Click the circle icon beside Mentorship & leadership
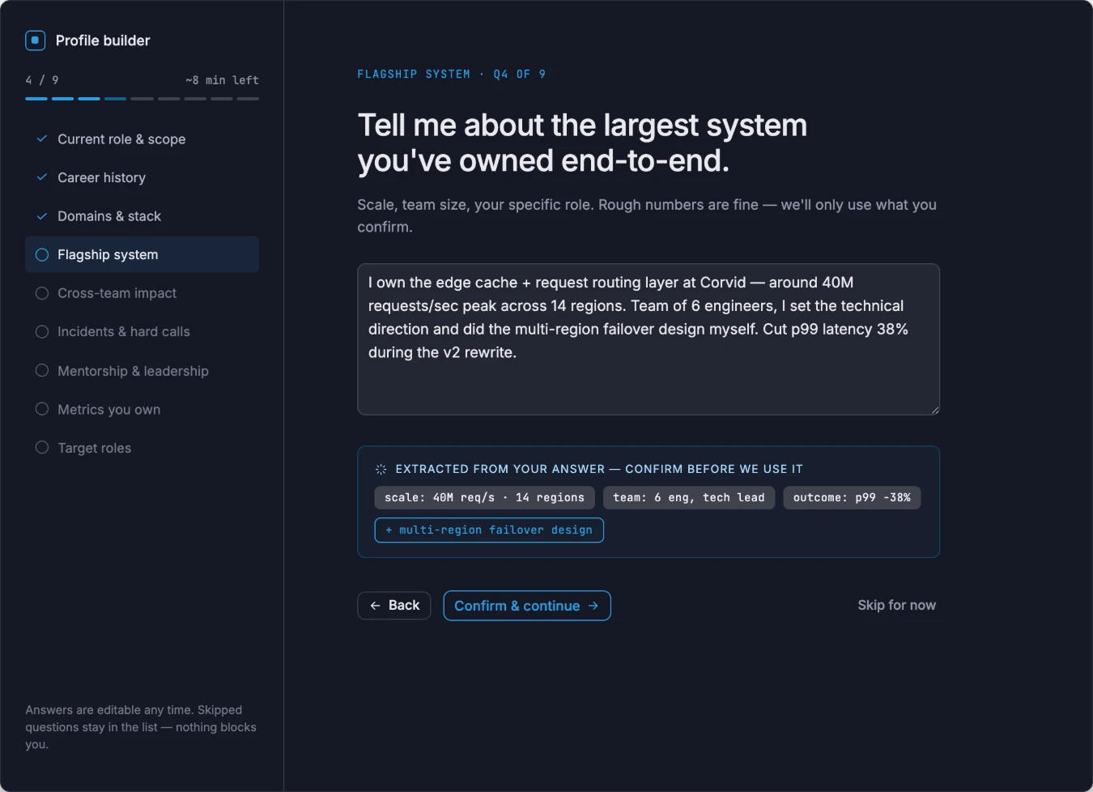Viewport: 1093px width, 792px height. (42, 370)
